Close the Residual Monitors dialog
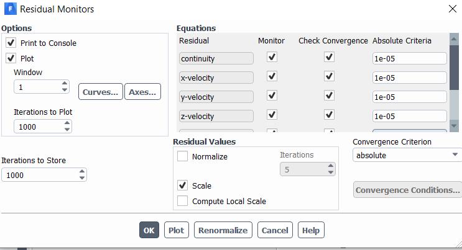462x250 pixels. (x=452, y=9)
